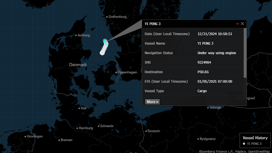Click the popup vertical scrollbar
Viewport: 272px width, 153px height.
(x=245, y=53)
